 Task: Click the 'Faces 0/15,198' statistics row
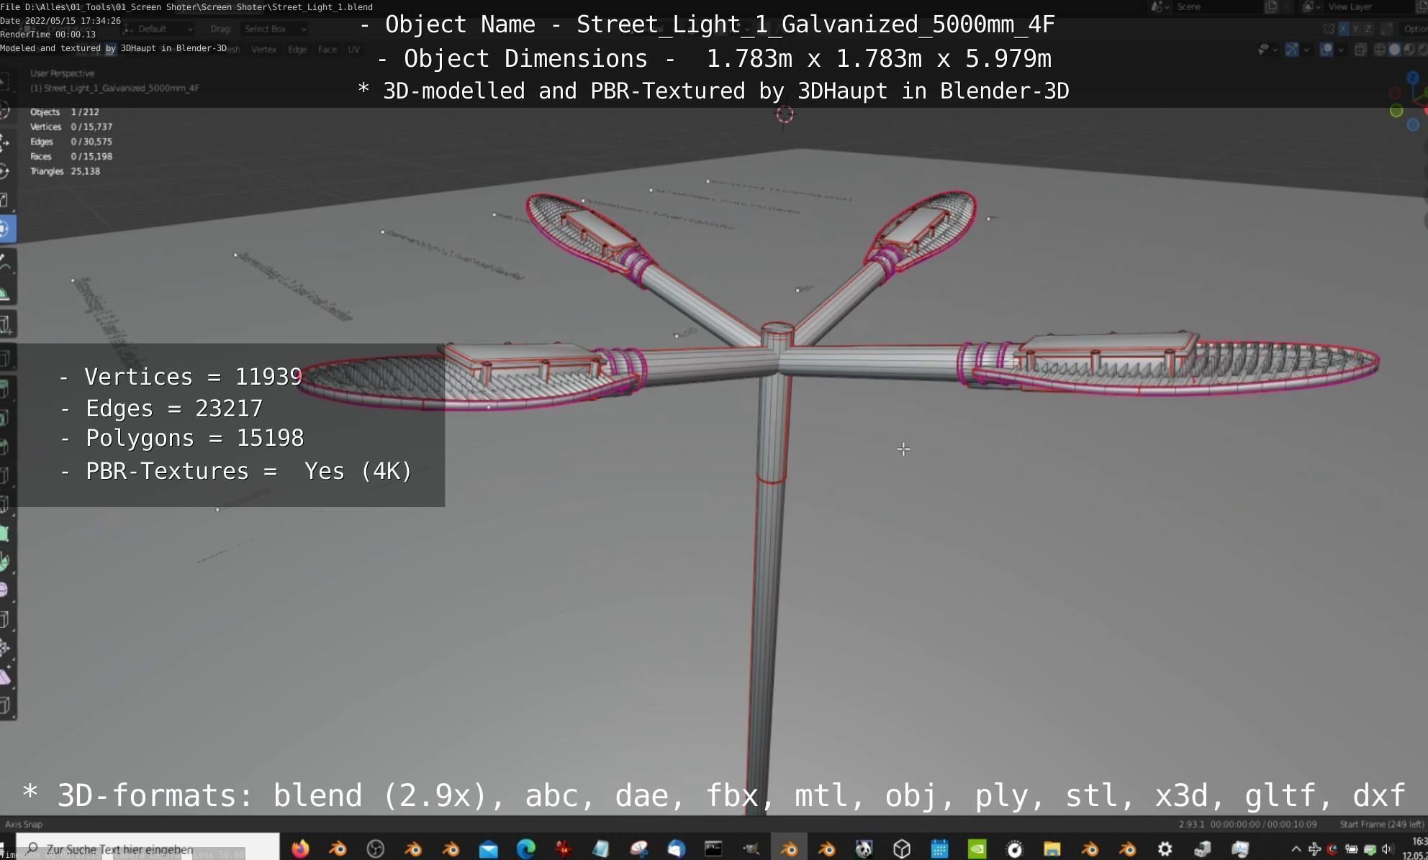71,156
